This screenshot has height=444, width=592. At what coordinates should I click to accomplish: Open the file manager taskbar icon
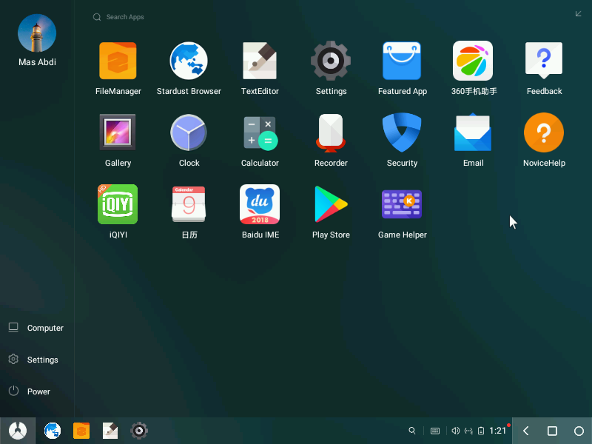tap(81, 431)
